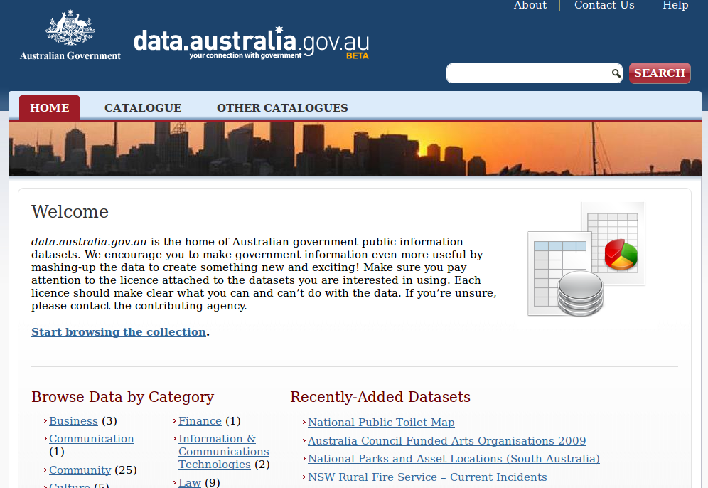
Task: Open the OTHER CATALOGUES tab
Action: point(282,108)
